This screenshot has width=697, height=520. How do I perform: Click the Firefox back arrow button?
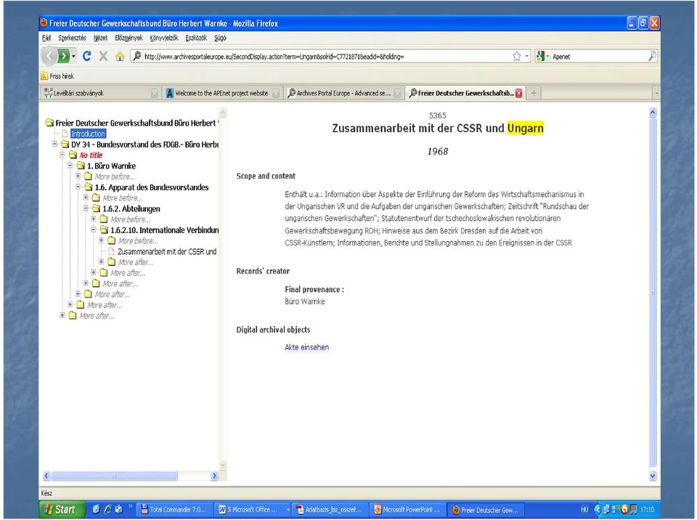point(49,56)
